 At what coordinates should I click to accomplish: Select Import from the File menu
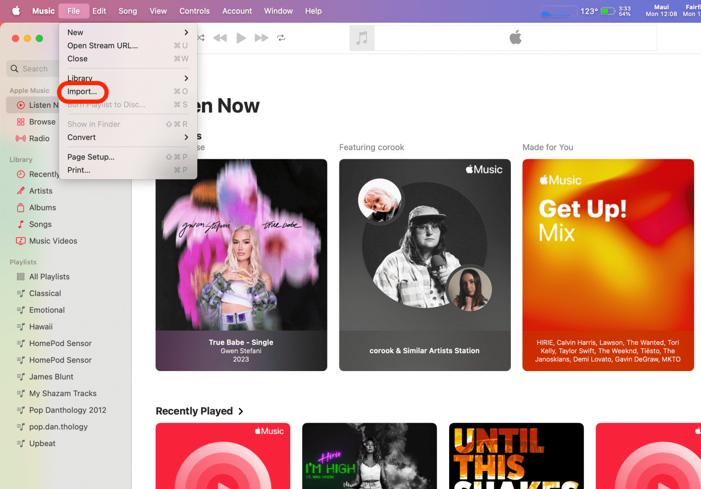82,91
